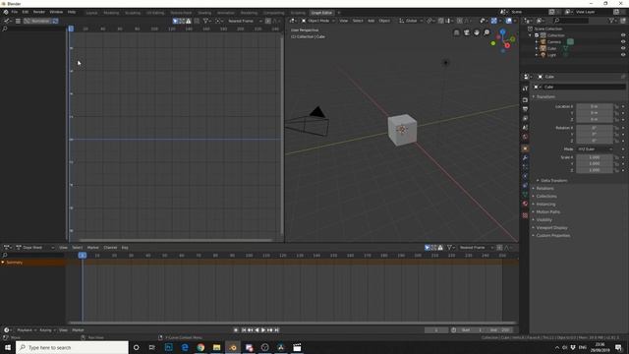Expand the Camera item in outliner
Screen dimensions: 629x354
(537, 41)
